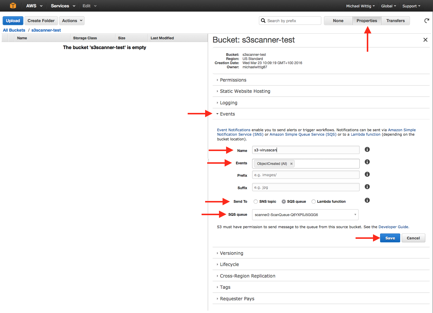Click the Prefix input field
The image size is (433, 313).
306,175
